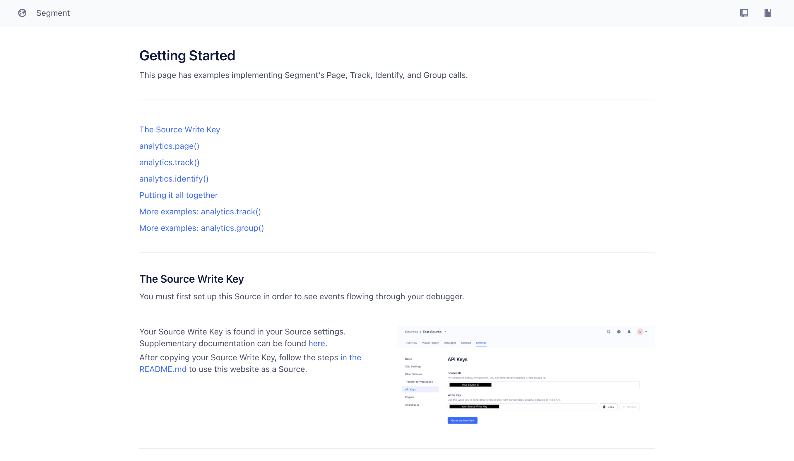Image resolution: width=794 pixels, height=461 pixels.
Task: Click the globe icon beside Segment
Action: pos(22,13)
